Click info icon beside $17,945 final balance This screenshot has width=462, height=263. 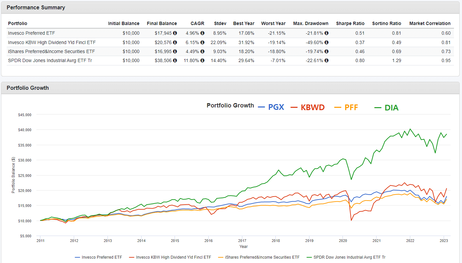(175, 33)
